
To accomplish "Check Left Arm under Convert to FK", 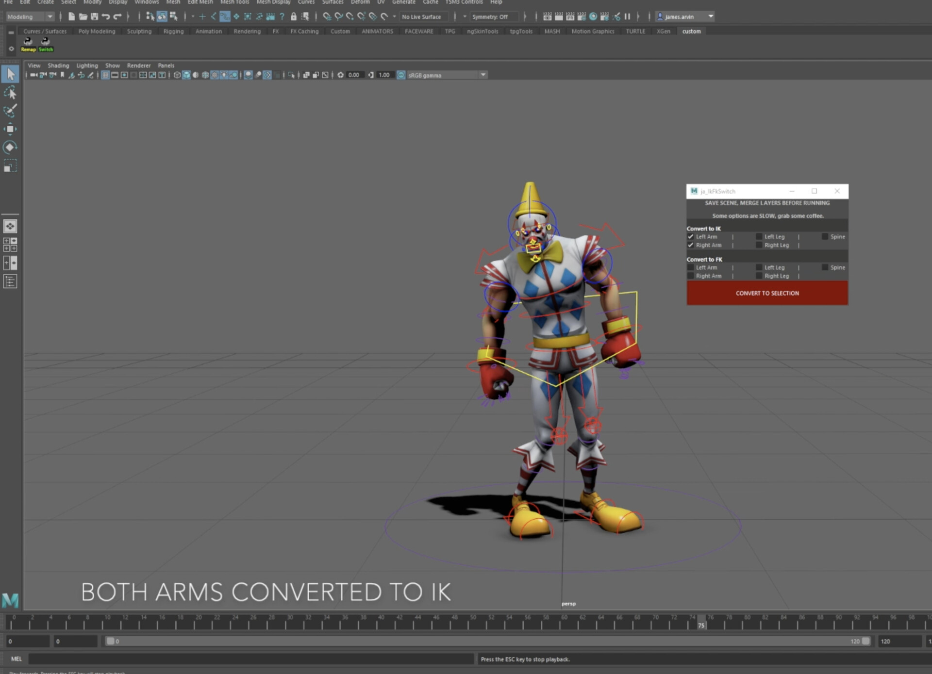I will click(691, 267).
